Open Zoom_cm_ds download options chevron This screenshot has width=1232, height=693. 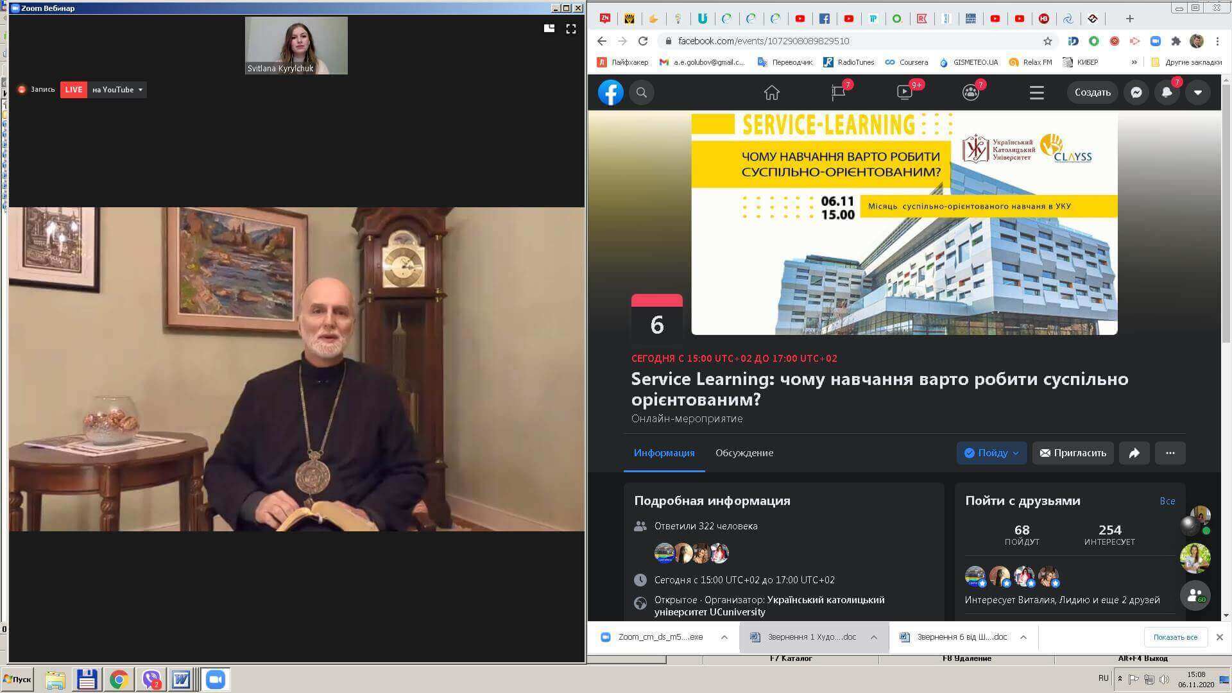pyautogui.click(x=724, y=637)
